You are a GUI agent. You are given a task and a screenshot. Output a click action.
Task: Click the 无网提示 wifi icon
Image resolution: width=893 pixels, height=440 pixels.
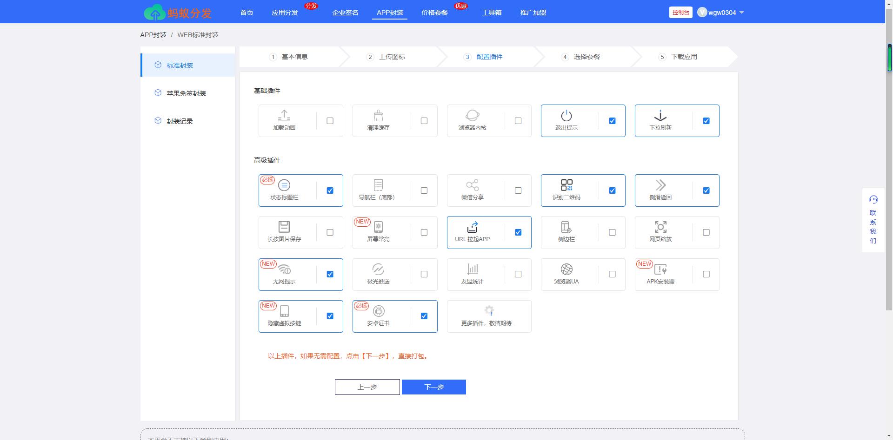[x=284, y=269]
